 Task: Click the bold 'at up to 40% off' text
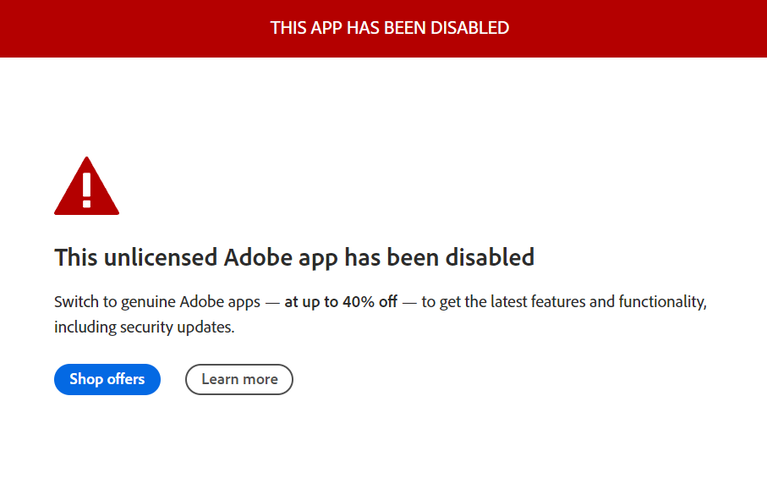point(340,302)
